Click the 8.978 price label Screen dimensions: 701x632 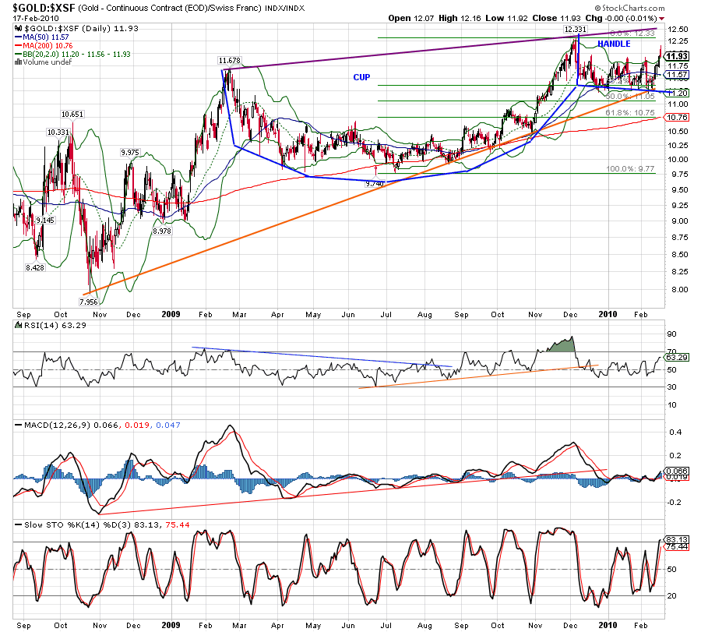pos(162,231)
